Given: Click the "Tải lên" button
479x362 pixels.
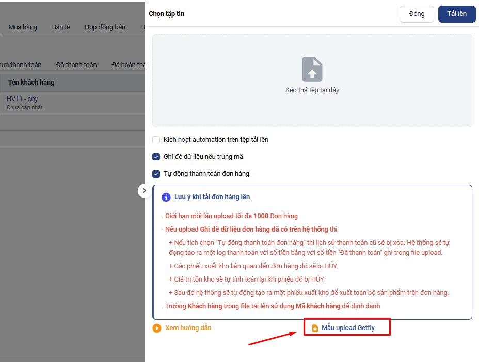Looking at the screenshot, I should [x=456, y=14].
